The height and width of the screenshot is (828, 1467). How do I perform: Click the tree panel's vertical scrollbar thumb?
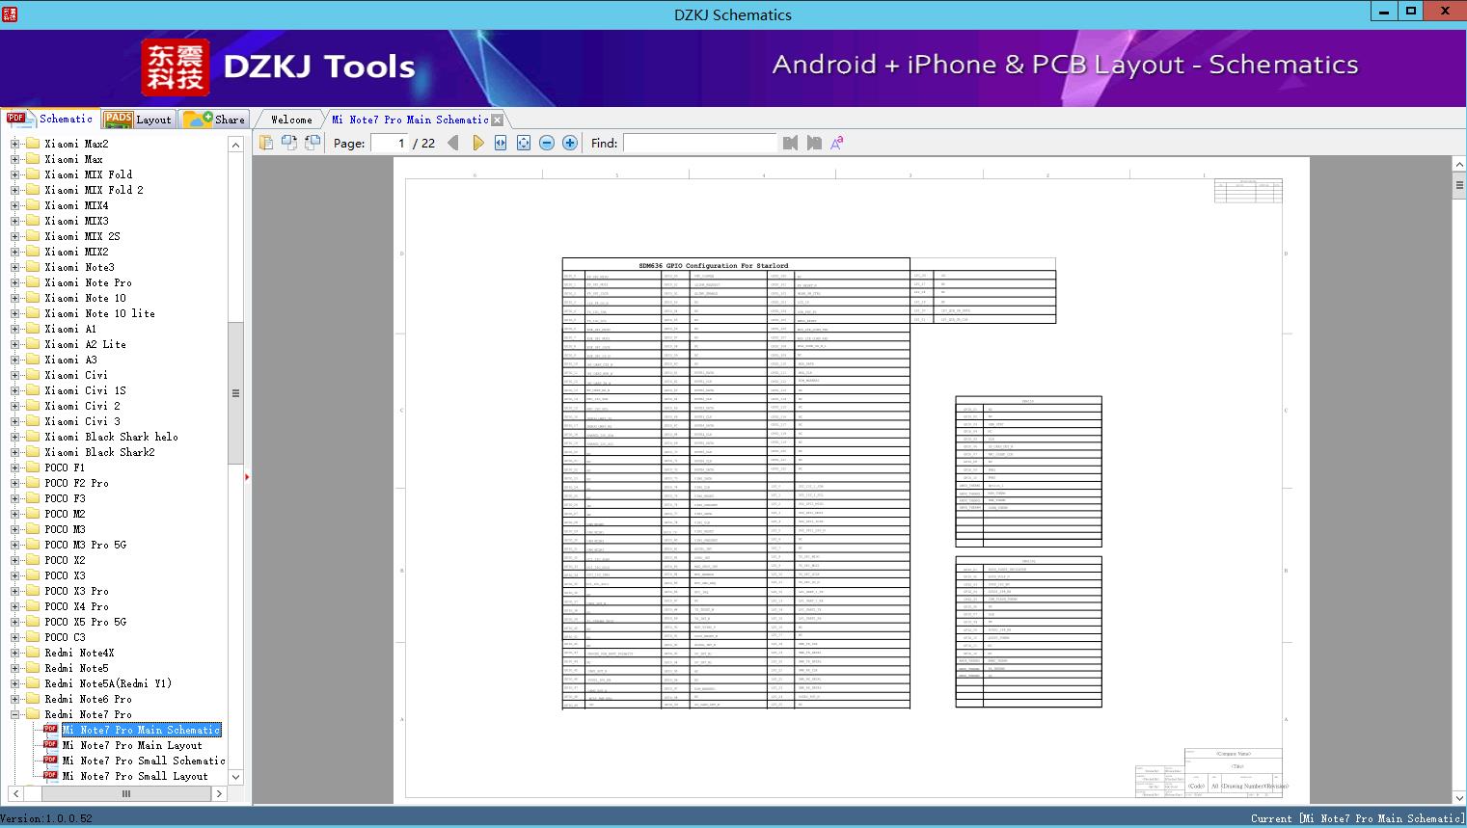[x=235, y=392]
